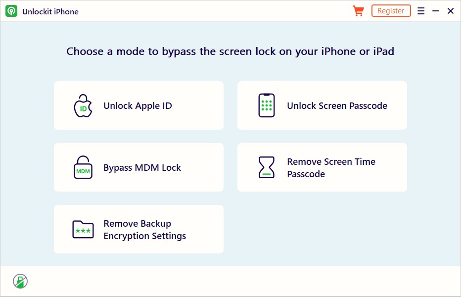Select the Remove Backup Encryption Settings label
461x297 pixels.
coord(144,230)
